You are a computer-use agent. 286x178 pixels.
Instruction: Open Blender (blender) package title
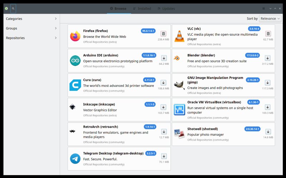click(x=201, y=55)
